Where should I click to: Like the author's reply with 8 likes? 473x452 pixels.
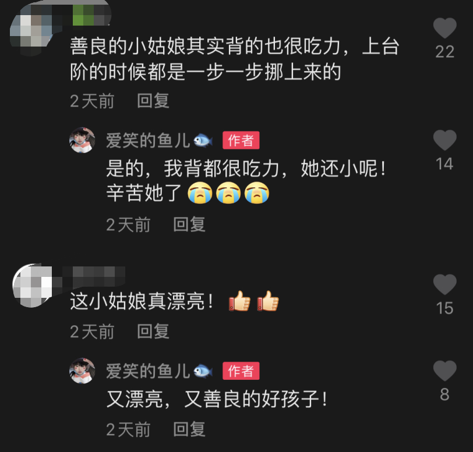coord(444,371)
